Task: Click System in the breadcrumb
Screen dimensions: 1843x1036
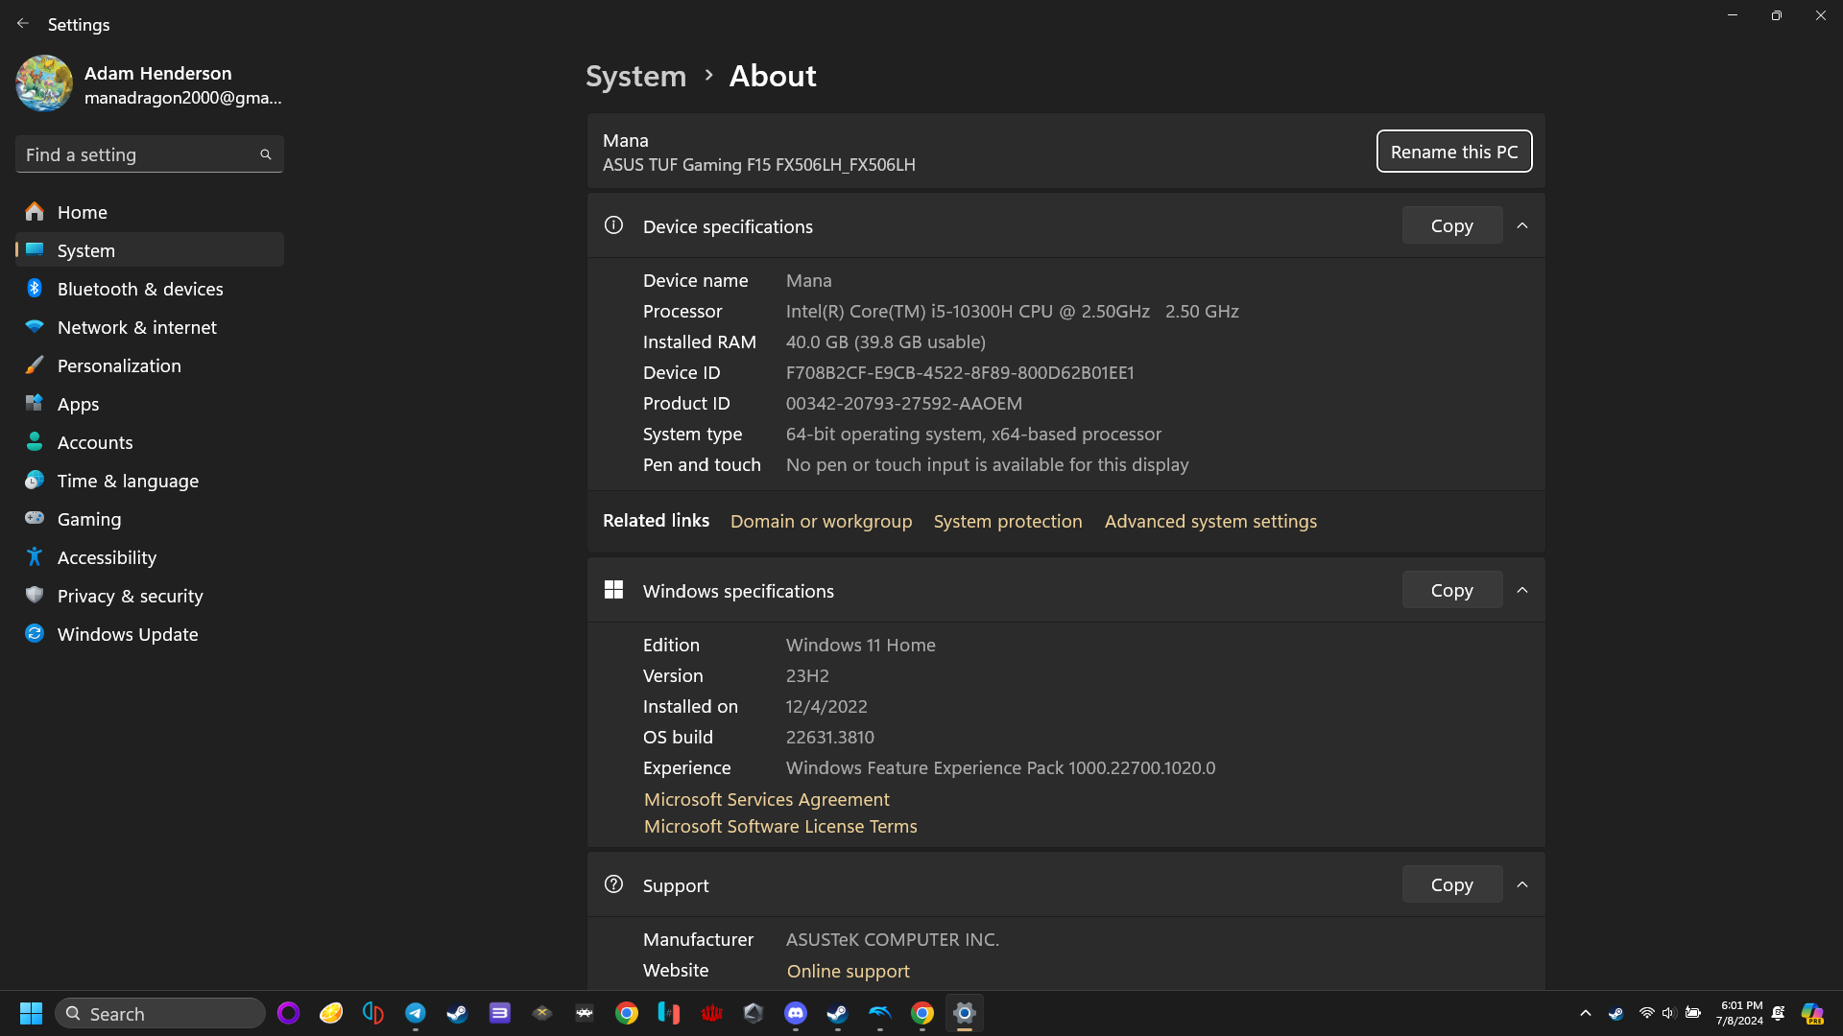Action: pyautogui.click(x=635, y=76)
